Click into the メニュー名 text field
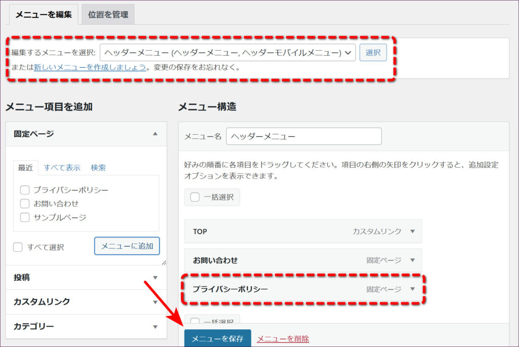Screen dimensions: 519x347 pos(304,136)
